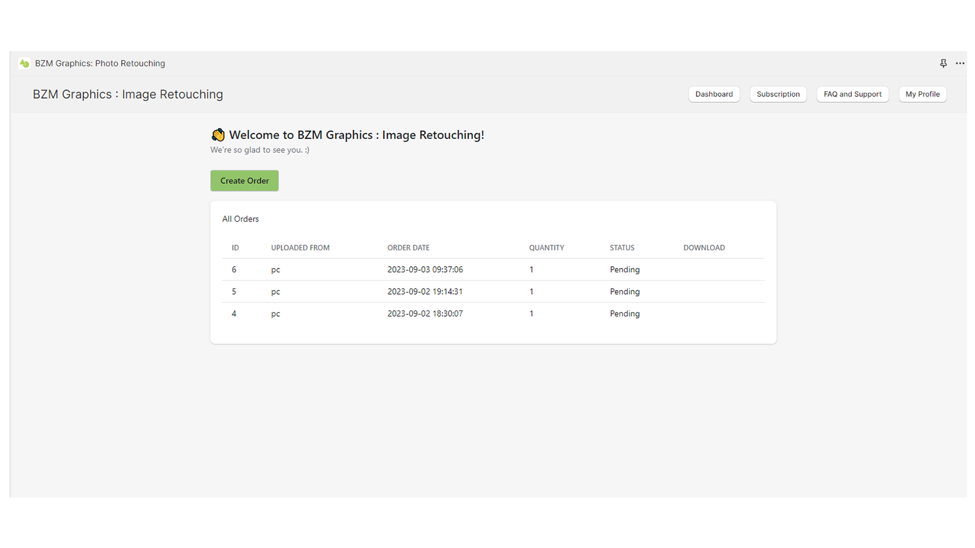Click the STATUS column header
975x548 pixels.
point(622,248)
